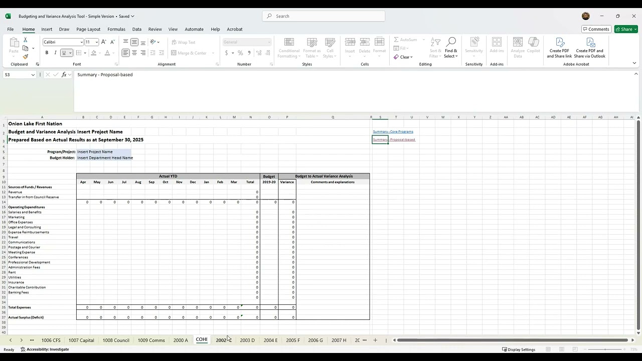Click Display Settings in status bar

519,349
